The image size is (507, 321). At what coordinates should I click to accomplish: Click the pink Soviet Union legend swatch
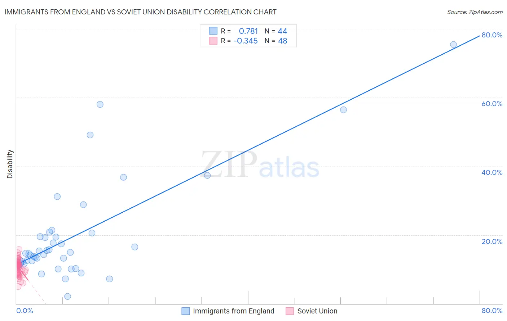tap(290, 311)
